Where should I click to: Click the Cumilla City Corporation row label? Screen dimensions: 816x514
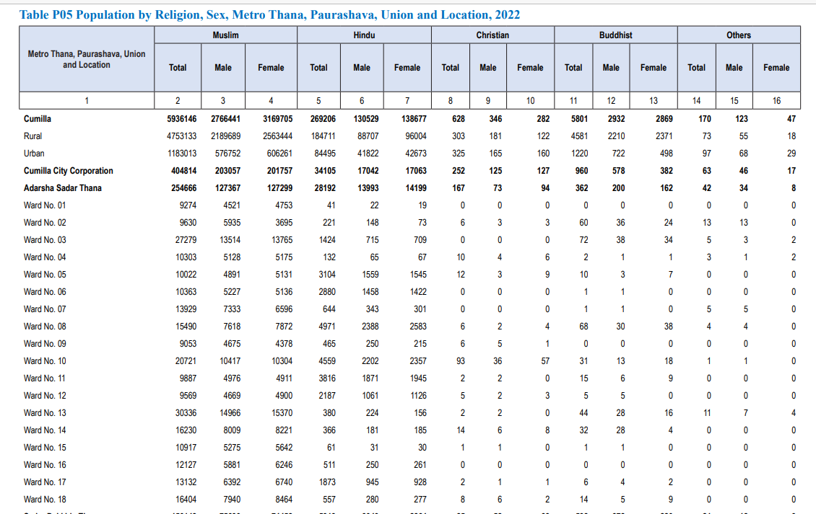69,171
